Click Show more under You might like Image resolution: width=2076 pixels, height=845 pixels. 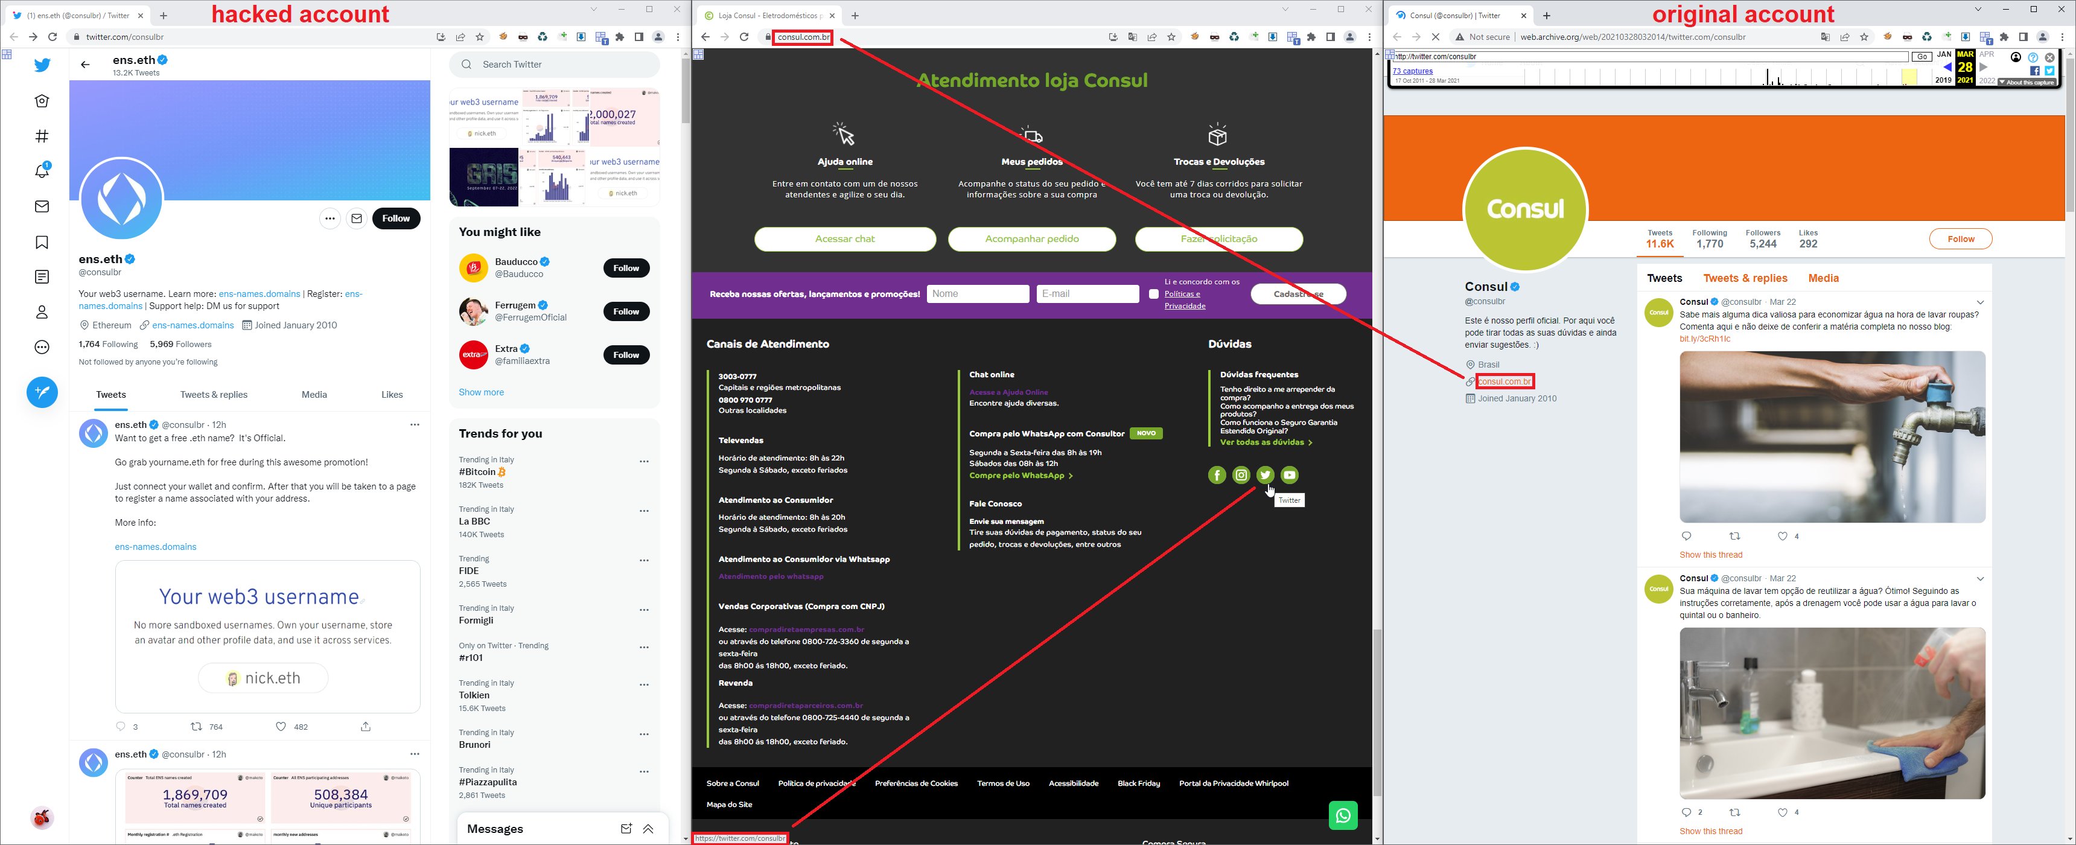tap(481, 392)
